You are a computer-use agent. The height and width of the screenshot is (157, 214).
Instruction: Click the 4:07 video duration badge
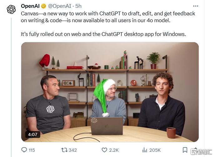32,134
